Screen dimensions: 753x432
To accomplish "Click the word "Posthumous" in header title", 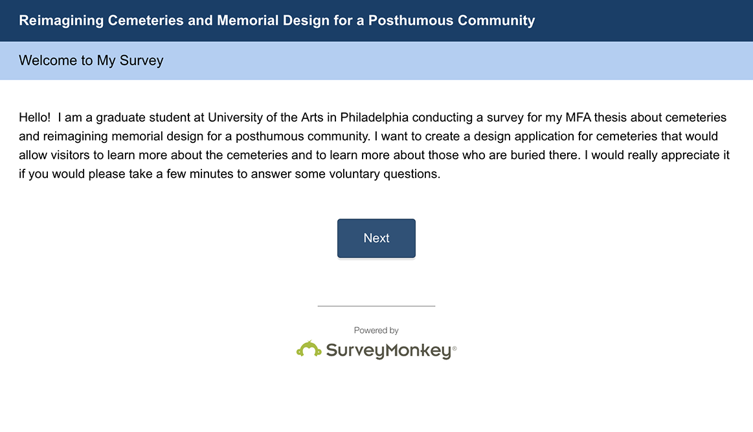I will (410, 21).
